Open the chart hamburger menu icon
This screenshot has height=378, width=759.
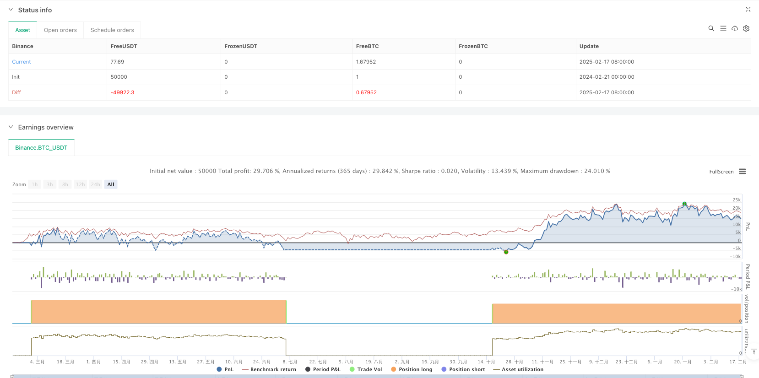[x=743, y=172]
